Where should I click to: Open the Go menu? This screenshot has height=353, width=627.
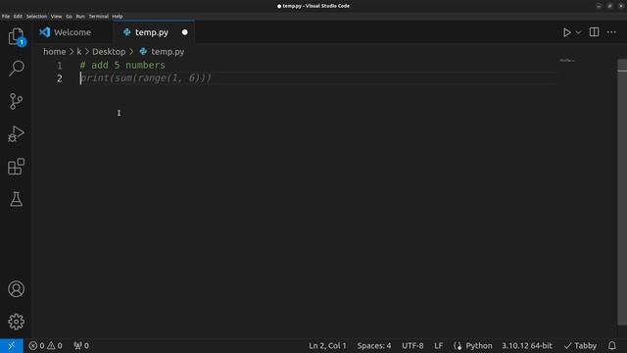click(70, 17)
